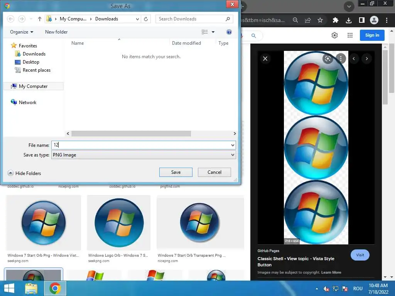Click the Back arrow in Save As dialog
The height and width of the screenshot is (296, 395).
(x=10, y=19)
